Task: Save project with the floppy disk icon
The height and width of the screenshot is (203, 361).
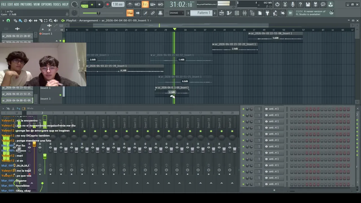Action: pyautogui.click(x=308, y=4)
